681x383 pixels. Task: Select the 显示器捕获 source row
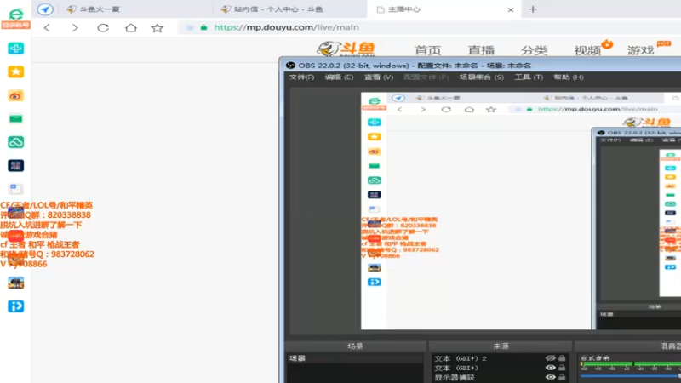(501, 377)
